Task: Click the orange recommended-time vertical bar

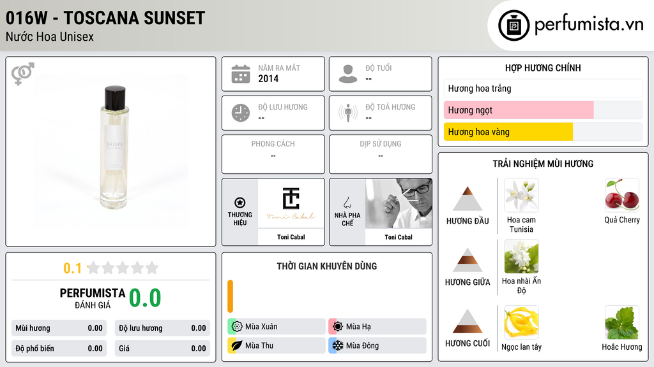Action: point(230,296)
